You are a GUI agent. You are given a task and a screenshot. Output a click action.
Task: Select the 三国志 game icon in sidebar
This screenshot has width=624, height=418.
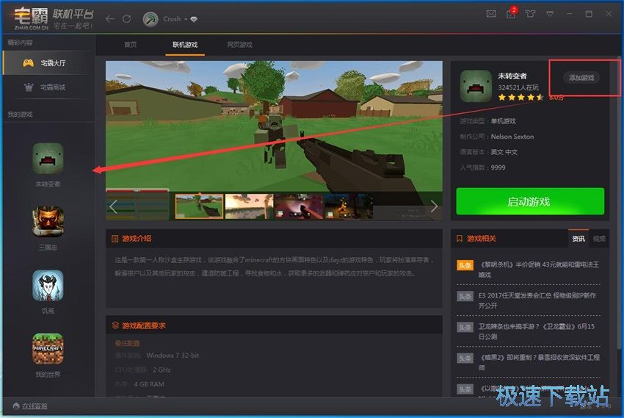[48, 222]
